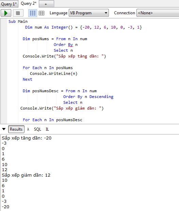Click the underlined By keyword in code
Viewport: 179px width, 211px height.
(x=70, y=45)
